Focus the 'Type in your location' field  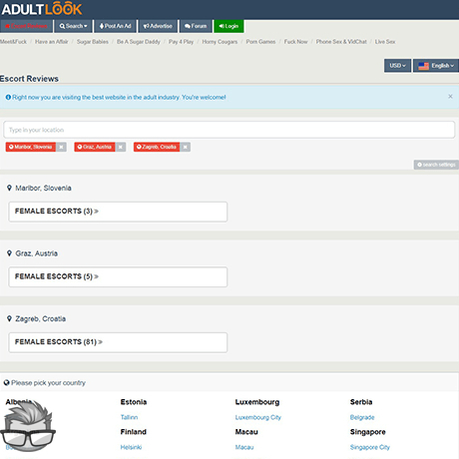pyautogui.click(x=229, y=130)
